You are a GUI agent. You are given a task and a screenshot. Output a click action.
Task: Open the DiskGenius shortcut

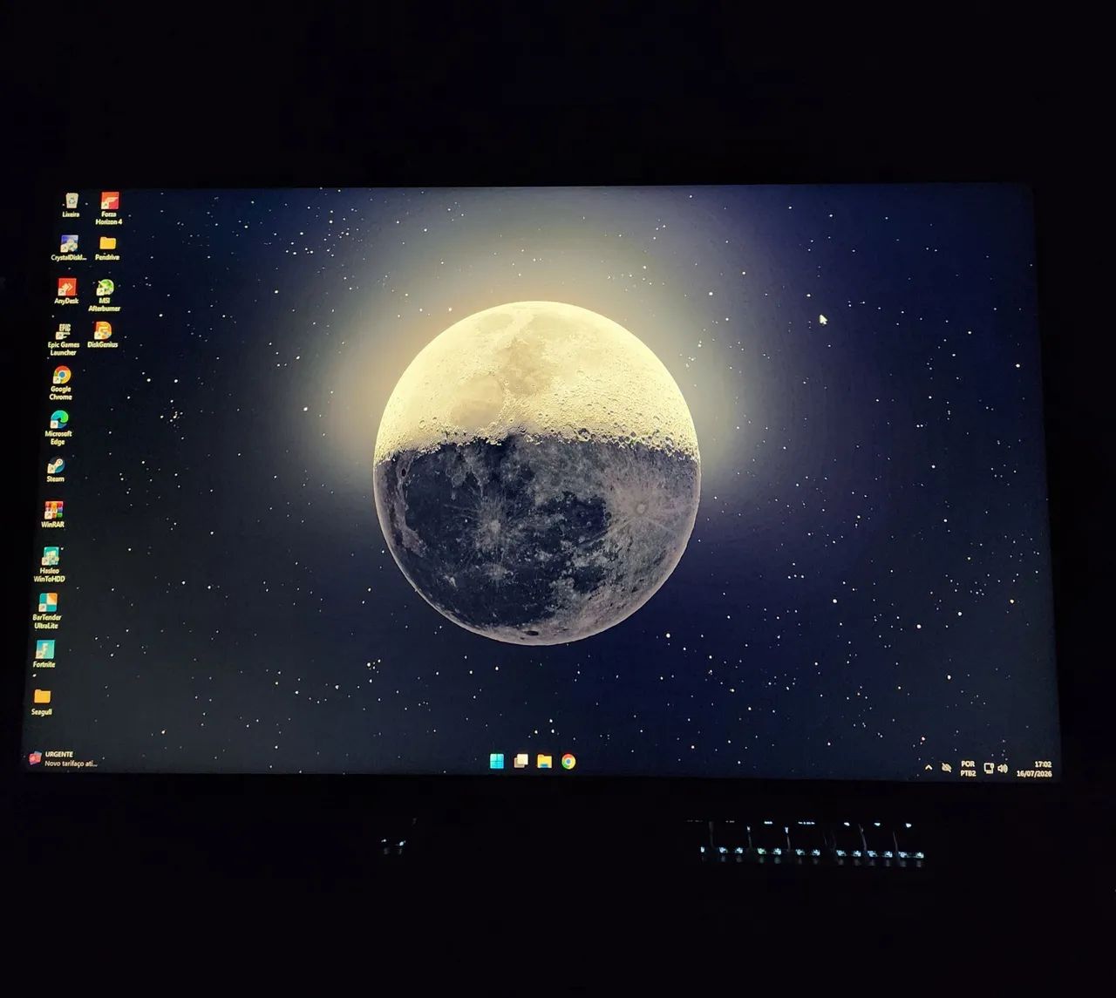103,336
